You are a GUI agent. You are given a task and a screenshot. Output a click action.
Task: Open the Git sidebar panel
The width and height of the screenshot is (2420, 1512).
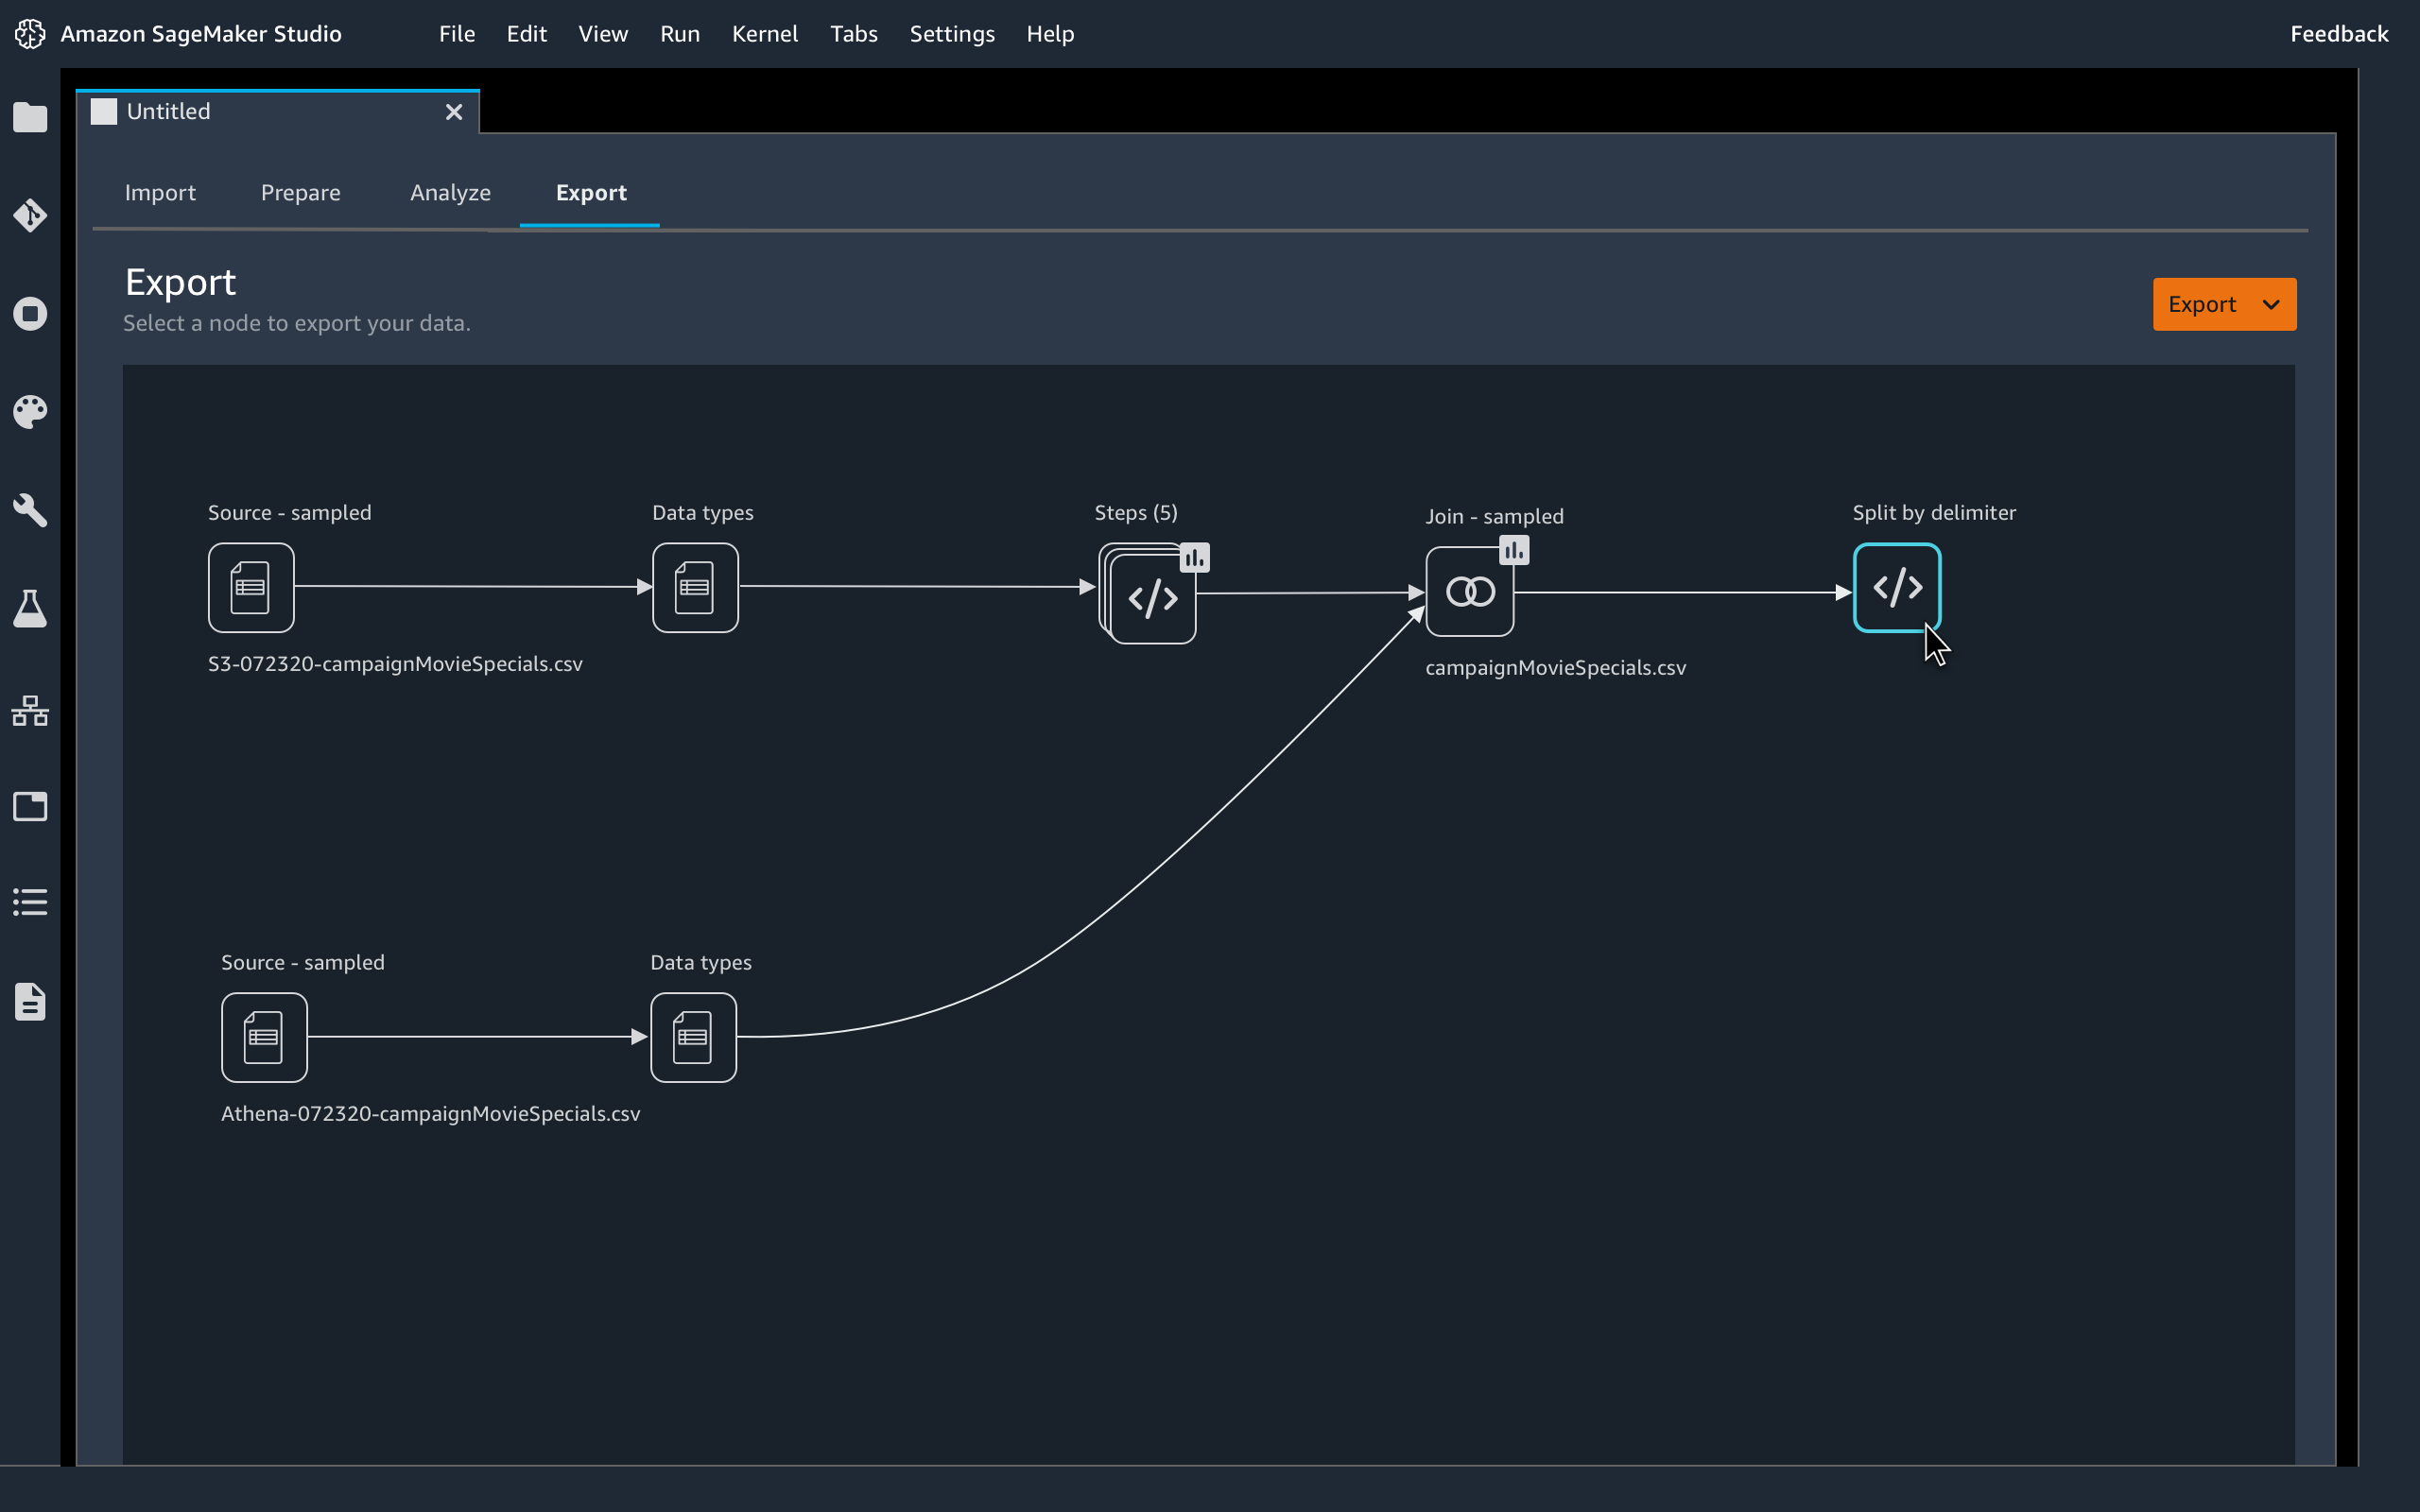pyautogui.click(x=30, y=215)
